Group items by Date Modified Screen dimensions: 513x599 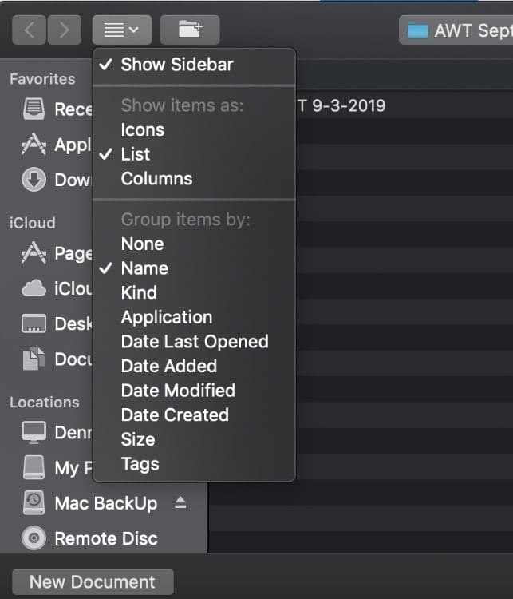pyautogui.click(x=178, y=391)
